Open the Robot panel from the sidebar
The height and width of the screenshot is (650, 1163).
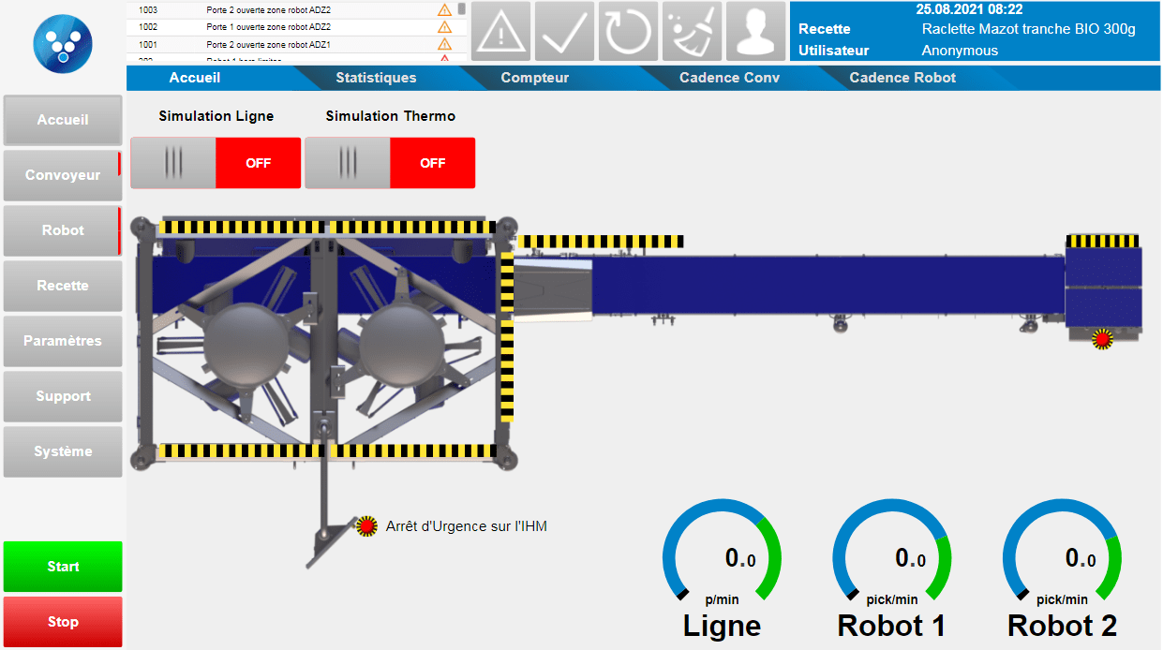point(62,229)
